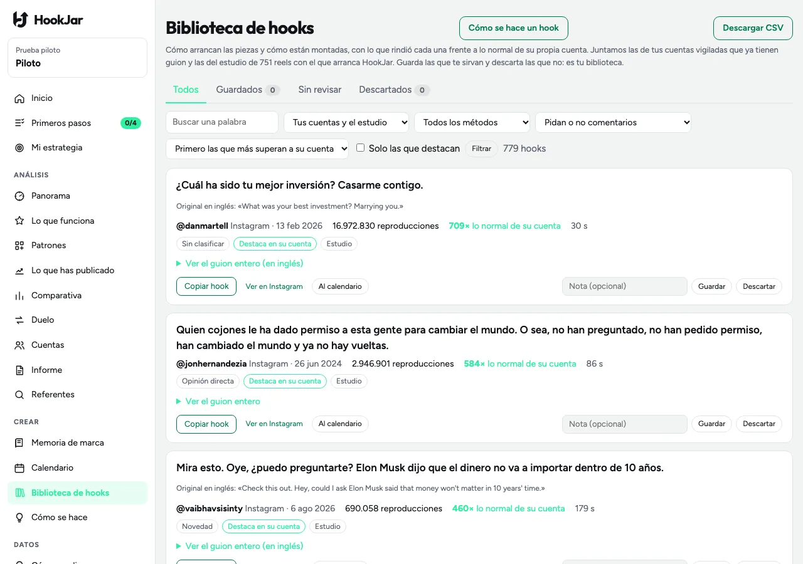Expand Ver el guion entero for @jonhernandezia
Image resolution: width=803 pixels, height=564 pixels.
[218, 401]
